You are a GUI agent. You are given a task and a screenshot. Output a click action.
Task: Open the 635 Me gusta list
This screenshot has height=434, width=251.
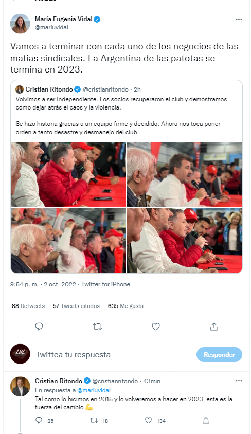pyautogui.click(x=126, y=306)
